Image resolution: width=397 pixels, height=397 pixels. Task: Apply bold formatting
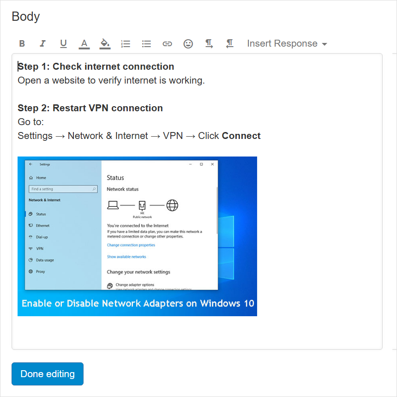(x=22, y=43)
